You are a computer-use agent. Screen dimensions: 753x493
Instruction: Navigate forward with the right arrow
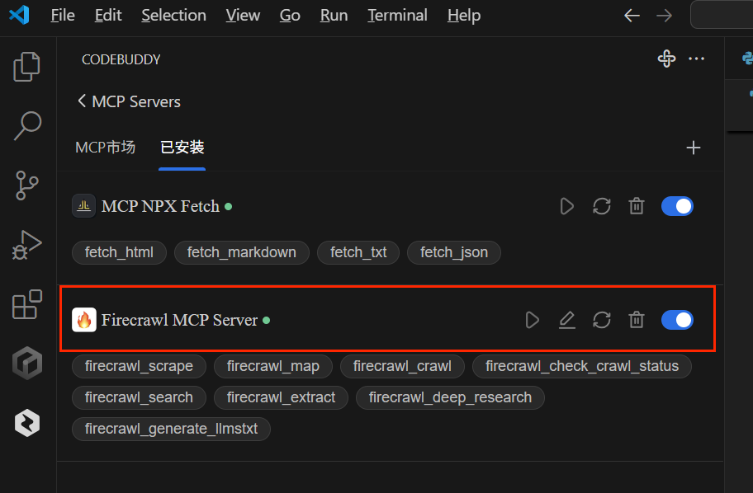tap(664, 16)
